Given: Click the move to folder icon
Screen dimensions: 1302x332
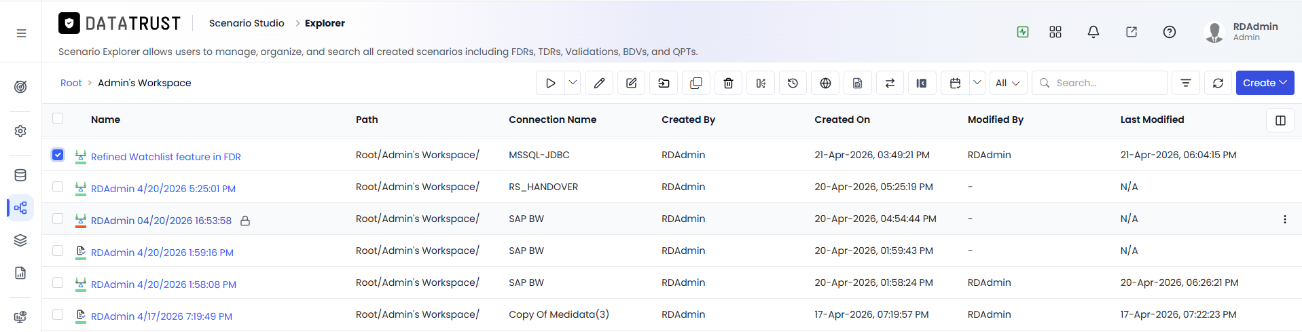Looking at the screenshot, I should pos(664,83).
